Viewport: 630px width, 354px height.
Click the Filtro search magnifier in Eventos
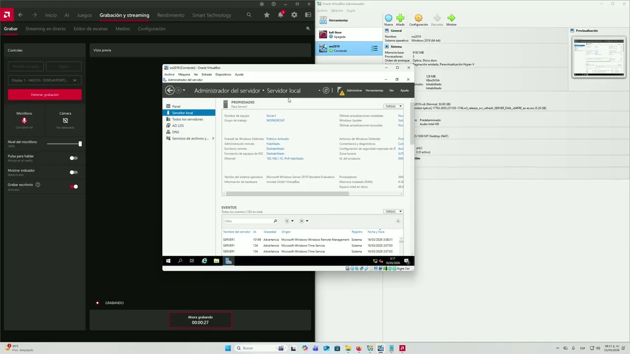coord(275,221)
